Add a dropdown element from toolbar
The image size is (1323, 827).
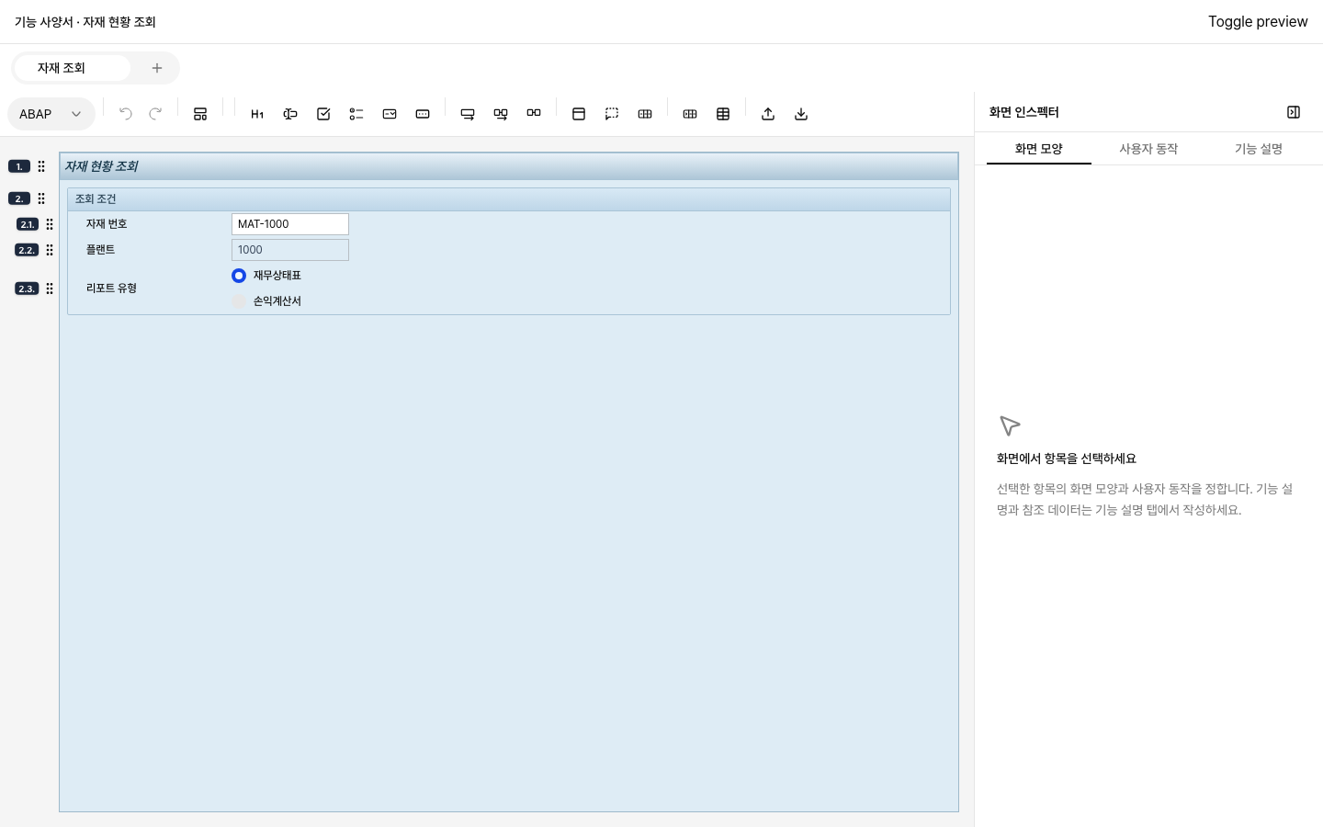click(390, 114)
